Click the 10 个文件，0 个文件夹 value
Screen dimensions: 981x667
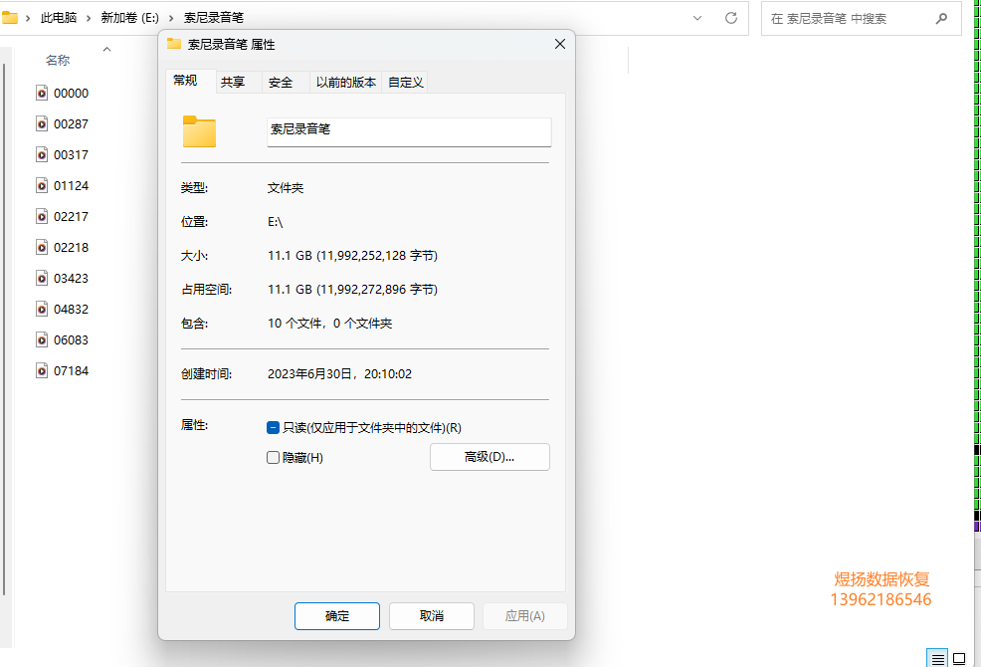click(x=329, y=324)
